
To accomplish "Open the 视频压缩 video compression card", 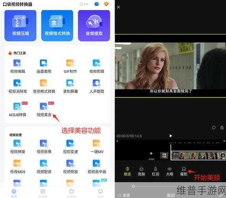I will click(20, 26).
